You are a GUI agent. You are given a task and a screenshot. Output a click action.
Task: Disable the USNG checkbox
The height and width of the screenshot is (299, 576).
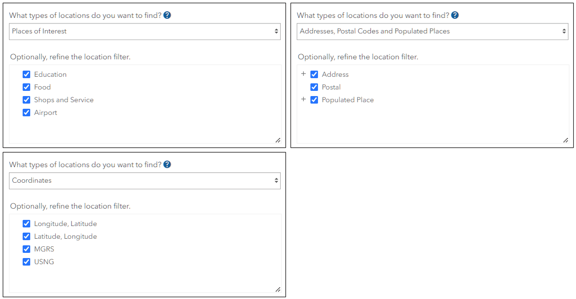[x=26, y=262]
